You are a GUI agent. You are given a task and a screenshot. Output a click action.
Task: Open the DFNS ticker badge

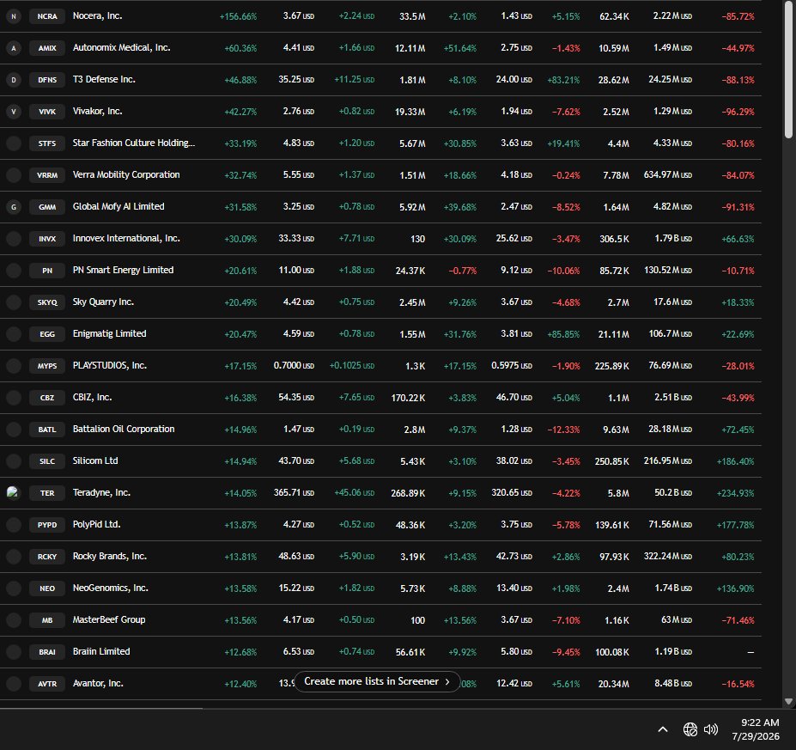pyautogui.click(x=47, y=80)
